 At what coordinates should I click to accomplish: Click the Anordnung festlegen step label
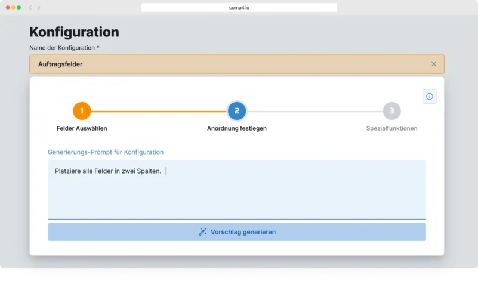coord(236,128)
